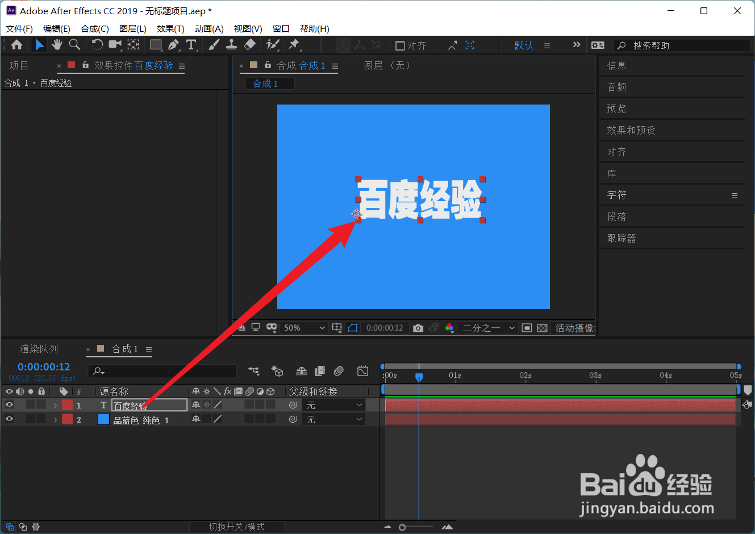
Task: Click the current time indicator in timeline
Action: tap(419, 377)
